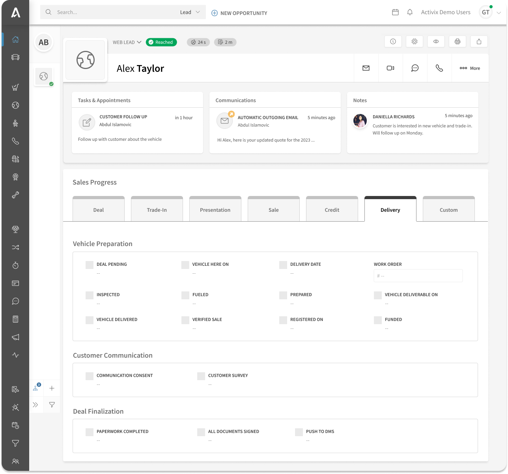Click the email envelope icon beside Alex Taylor

click(x=366, y=68)
